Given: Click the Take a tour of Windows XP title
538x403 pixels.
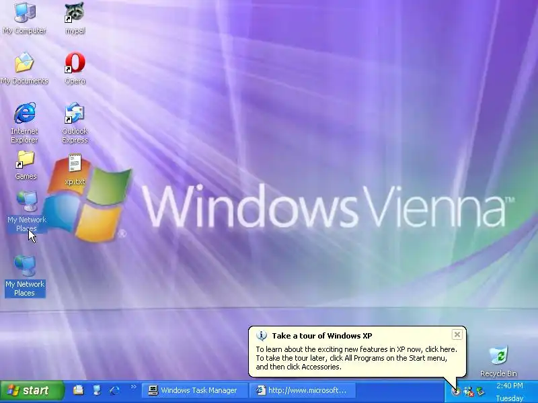Looking at the screenshot, I should pyautogui.click(x=322, y=336).
